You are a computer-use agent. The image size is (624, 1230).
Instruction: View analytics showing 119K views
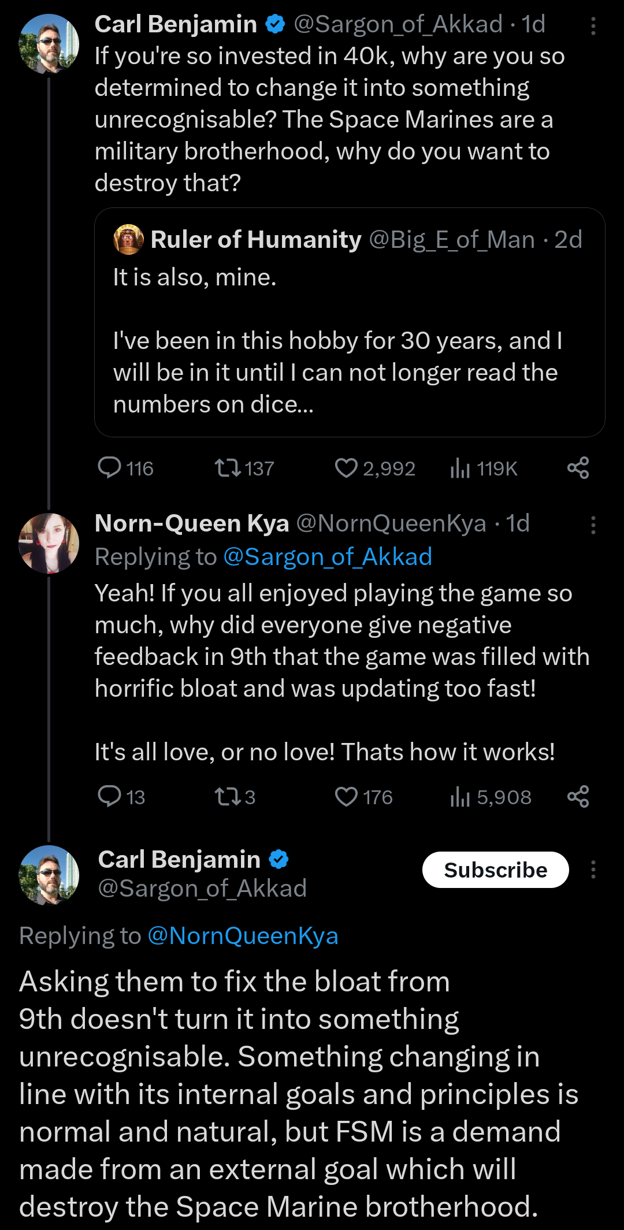(x=460, y=468)
